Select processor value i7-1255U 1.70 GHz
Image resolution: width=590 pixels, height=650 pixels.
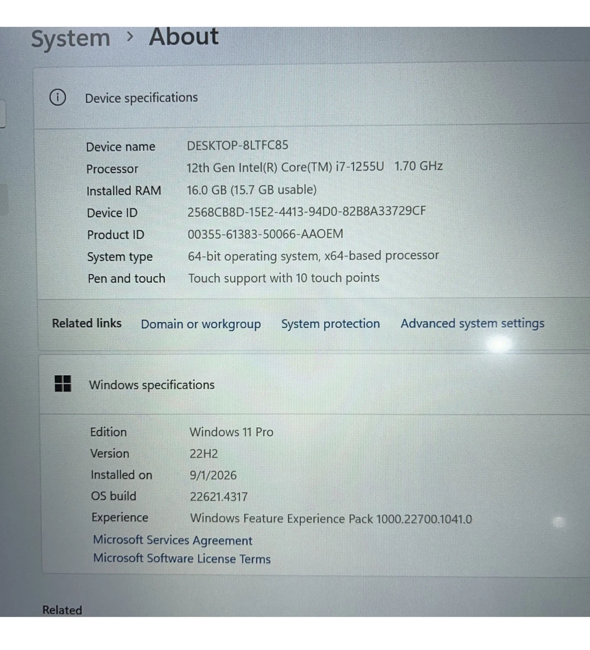pyautogui.click(x=314, y=167)
